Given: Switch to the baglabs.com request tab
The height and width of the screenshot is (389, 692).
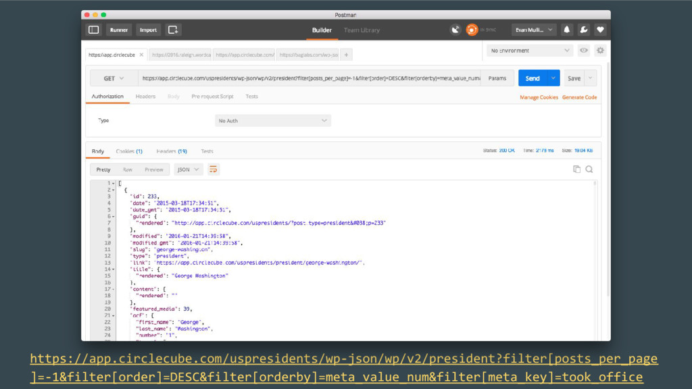Looking at the screenshot, I should (x=308, y=55).
